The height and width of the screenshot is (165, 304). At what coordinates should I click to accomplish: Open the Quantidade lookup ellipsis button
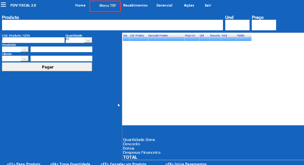[88, 40]
